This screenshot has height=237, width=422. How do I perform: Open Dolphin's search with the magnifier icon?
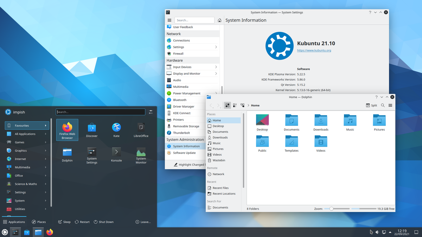(x=383, y=105)
